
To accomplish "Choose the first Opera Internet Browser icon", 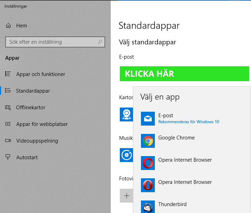I will tap(148, 163).
